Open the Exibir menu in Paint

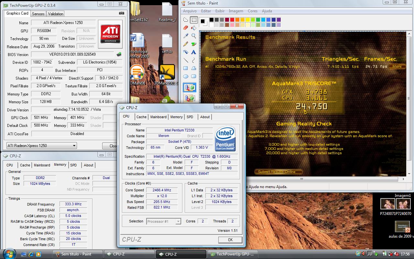[220, 11]
